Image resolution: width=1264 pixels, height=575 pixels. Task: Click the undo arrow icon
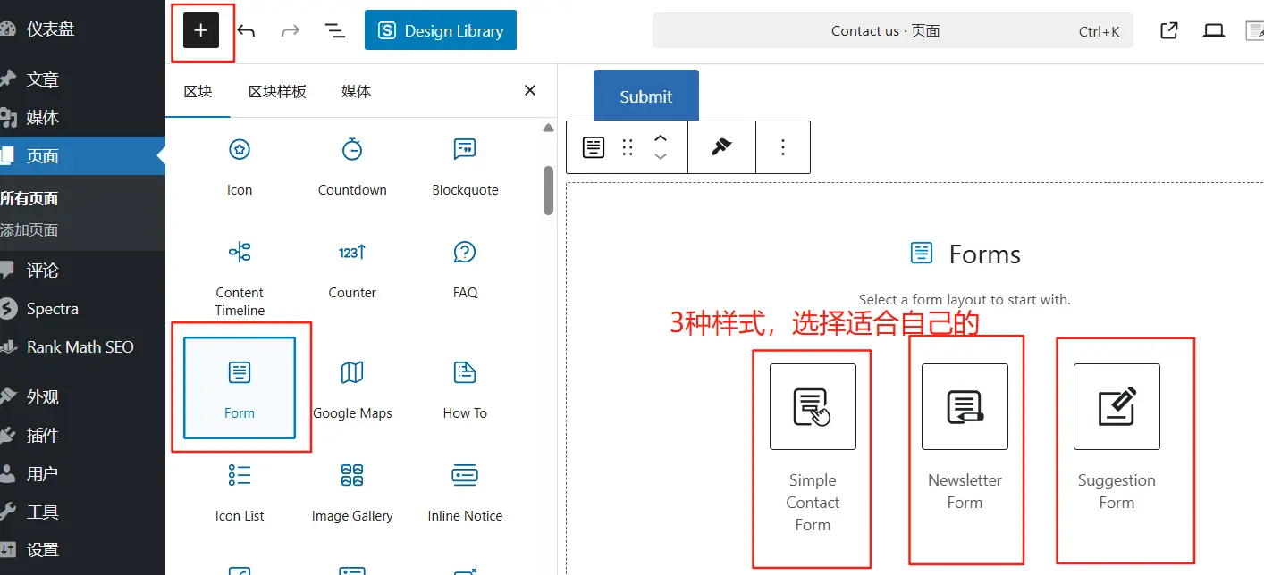[x=246, y=31]
